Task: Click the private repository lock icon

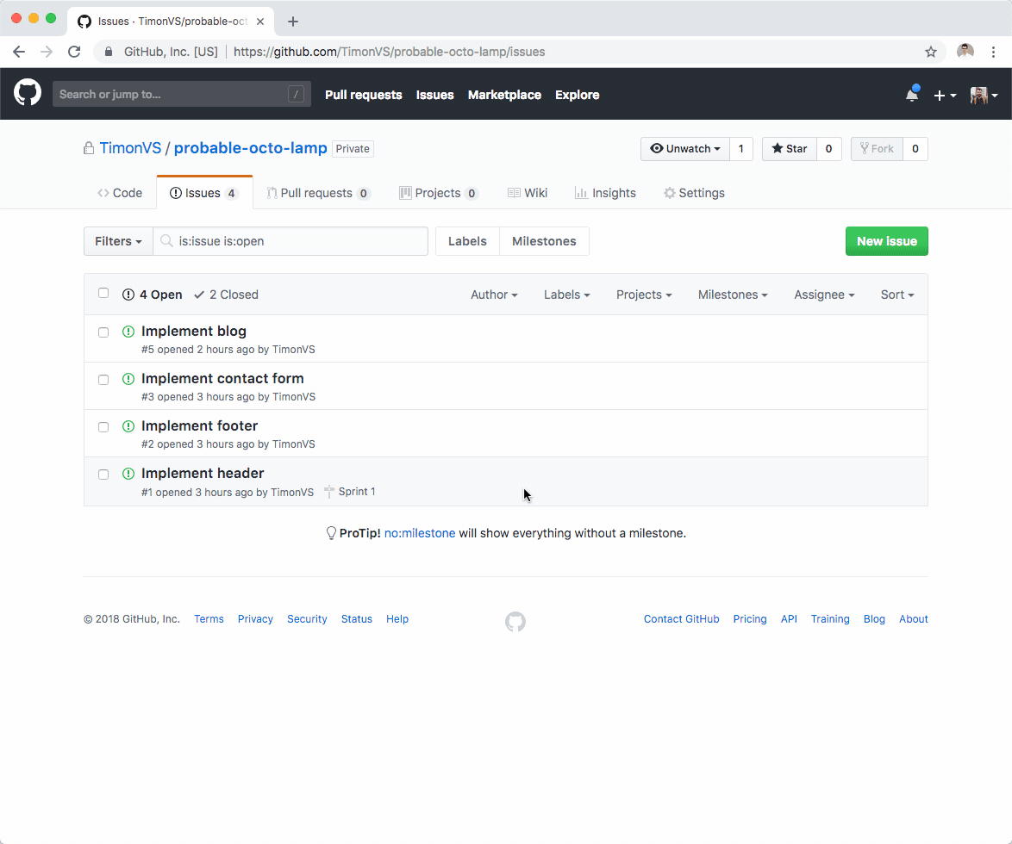Action: click(89, 148)
